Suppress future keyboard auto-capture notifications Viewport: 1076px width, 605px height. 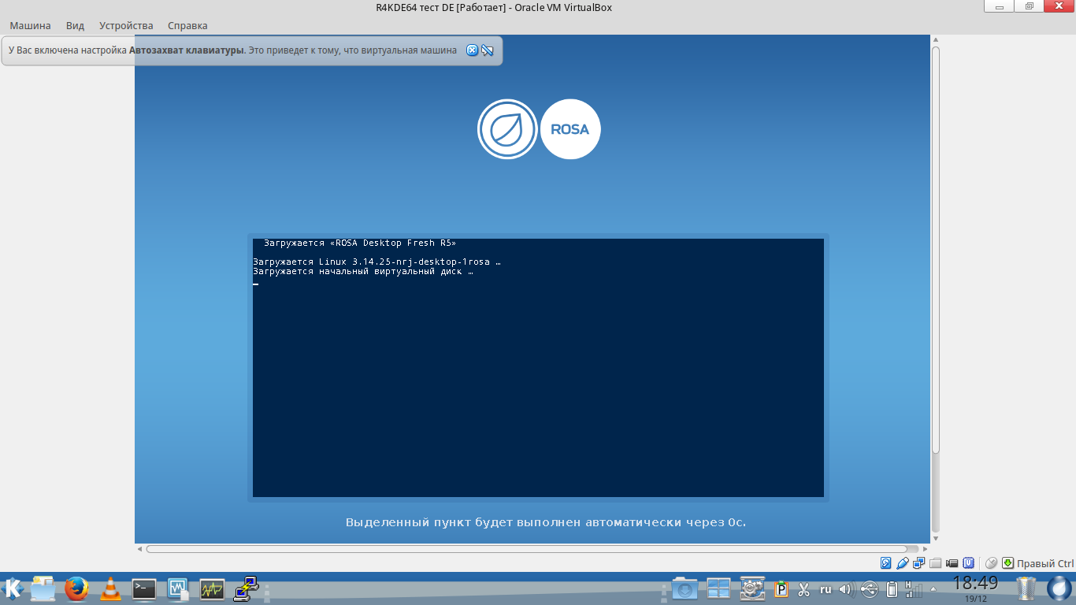point(488,50)
